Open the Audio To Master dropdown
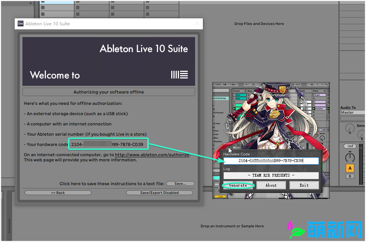Viewport: 366px width, 242px height. (353, 113)
